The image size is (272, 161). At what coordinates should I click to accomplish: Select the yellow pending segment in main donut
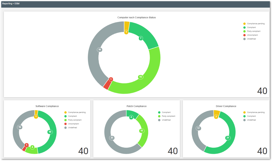tap(127, 26)
